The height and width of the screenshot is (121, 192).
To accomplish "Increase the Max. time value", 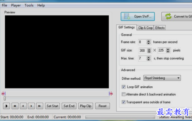I will tap(149, 57).
